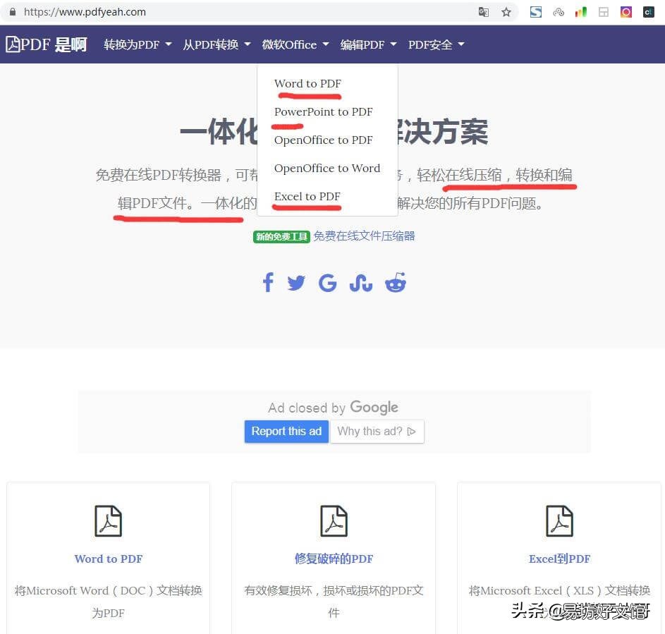
Task: View site security lock icon
Action: (13, 12)
